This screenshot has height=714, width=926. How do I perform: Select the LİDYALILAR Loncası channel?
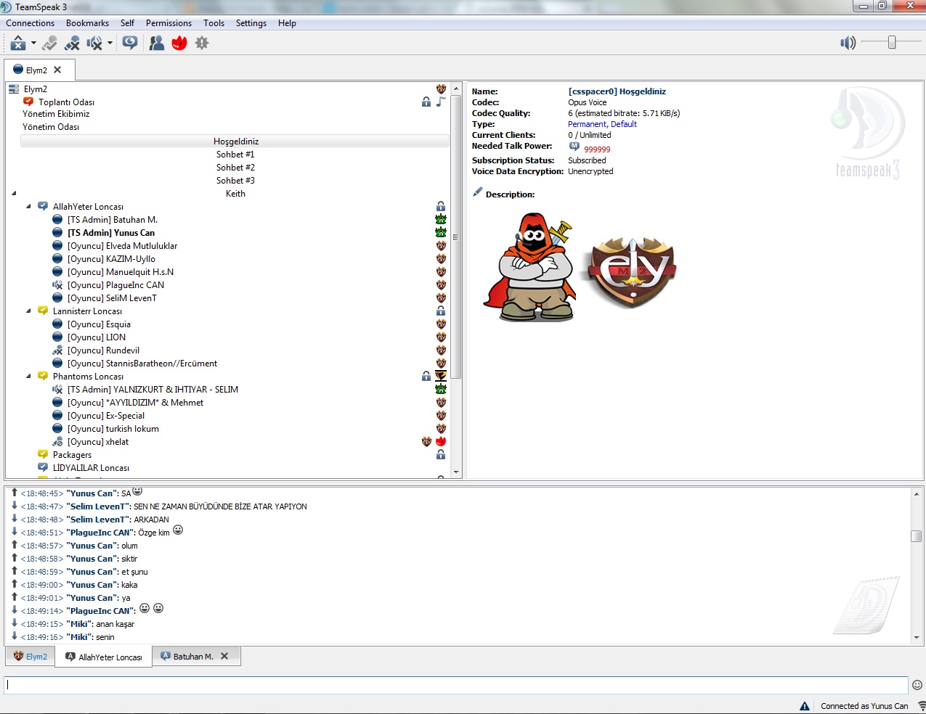(x=91, y=468)
